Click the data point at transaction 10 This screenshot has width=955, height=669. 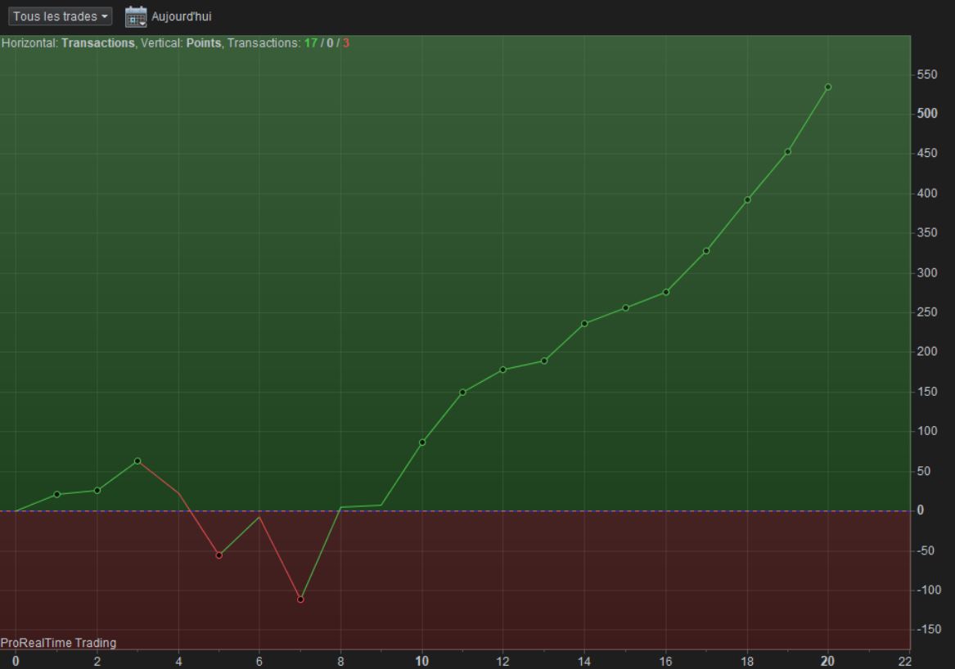[422, 442]
